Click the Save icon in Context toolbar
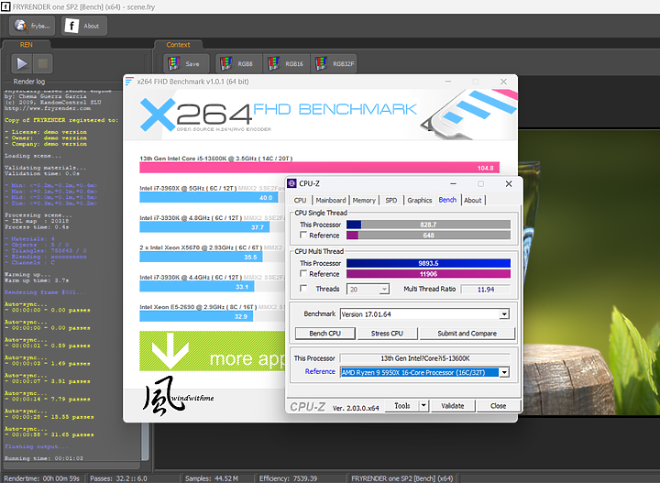The image size is (660, 483). (x=174, y=63)
